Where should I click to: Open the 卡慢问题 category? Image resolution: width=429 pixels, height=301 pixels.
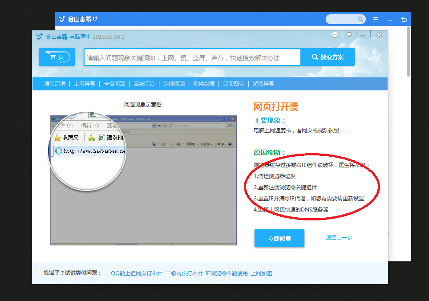coord(114,84)
